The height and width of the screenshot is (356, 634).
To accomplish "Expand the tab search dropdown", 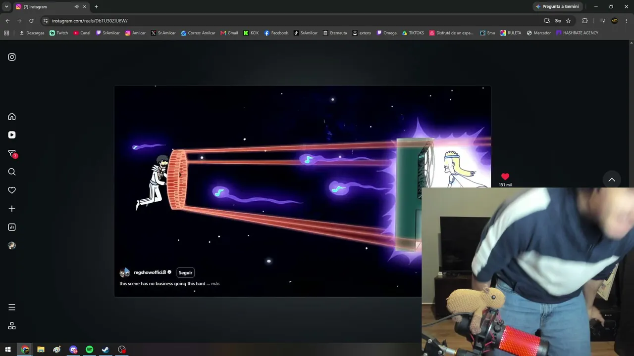I will pyautogui.click(x=6, y=6).
